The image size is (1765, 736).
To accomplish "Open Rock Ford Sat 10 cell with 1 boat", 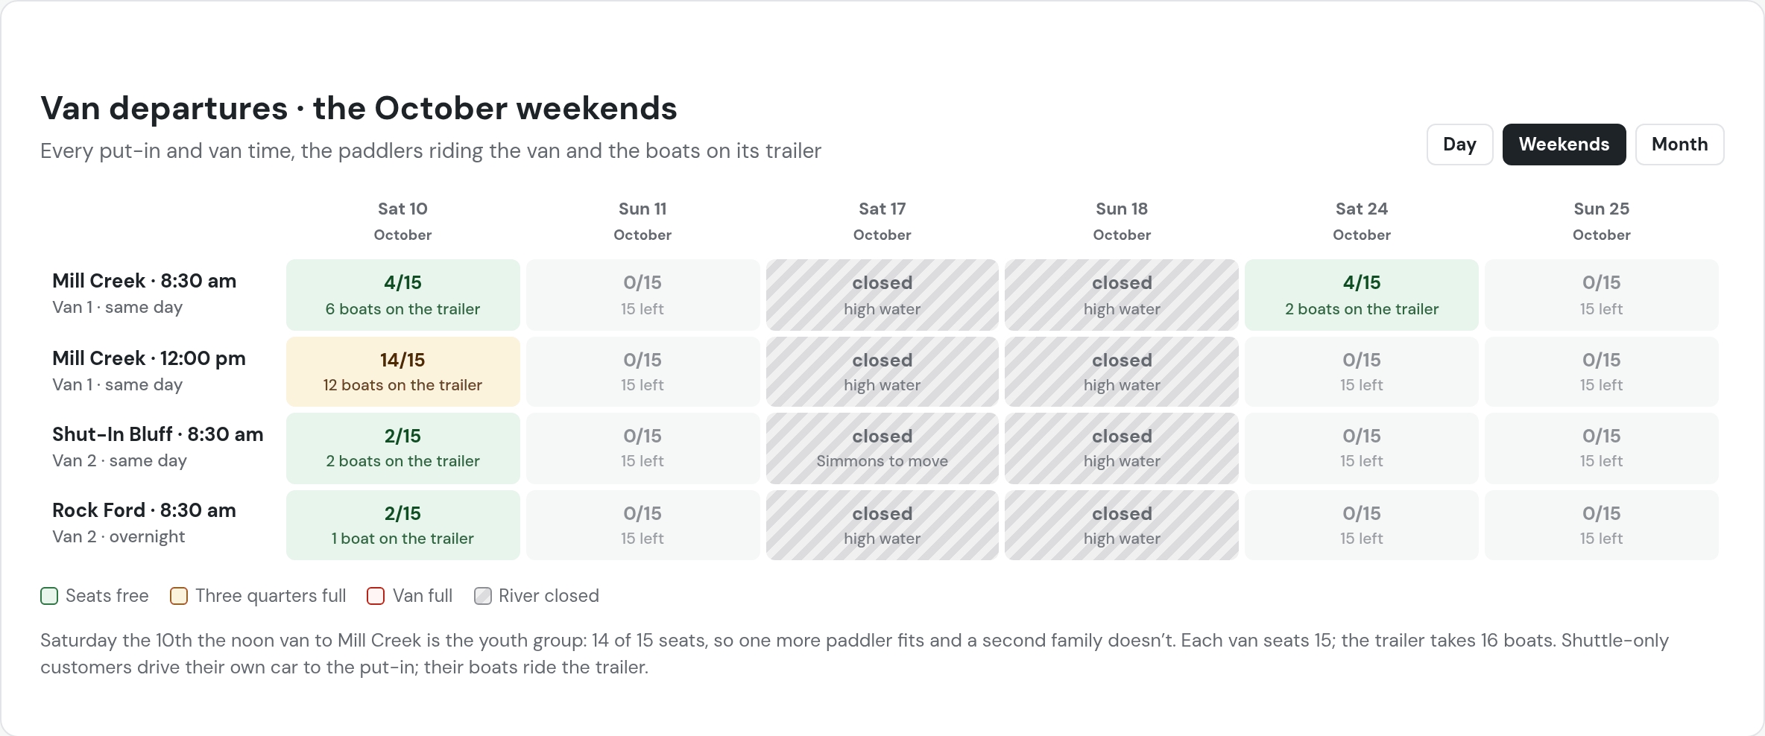I will [402, 525].
